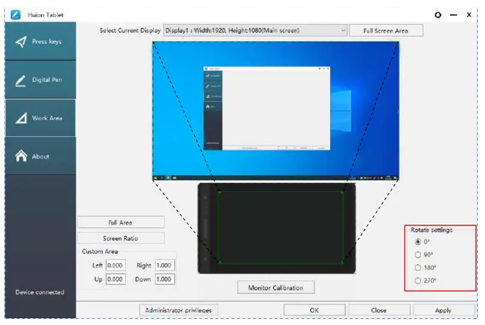Click the Full Area button

coord(120,223)
